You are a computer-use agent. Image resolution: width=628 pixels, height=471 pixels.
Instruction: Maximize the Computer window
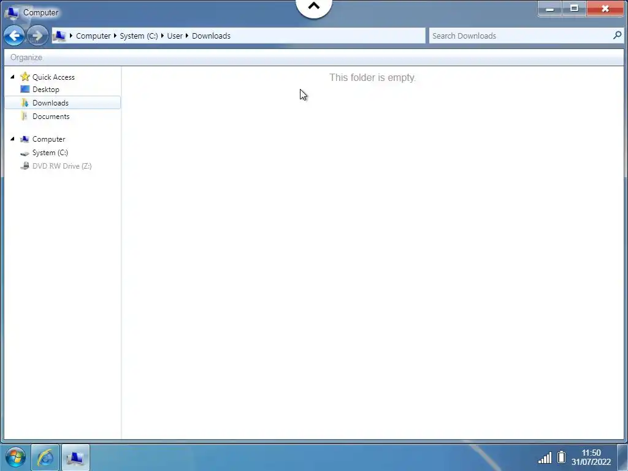click(574, 9)
